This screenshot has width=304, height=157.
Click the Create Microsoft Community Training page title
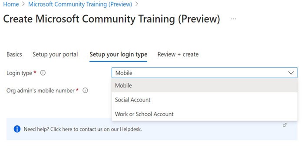coord(112,19)
